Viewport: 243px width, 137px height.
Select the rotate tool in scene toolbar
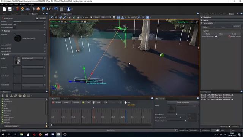click(60, 17)
